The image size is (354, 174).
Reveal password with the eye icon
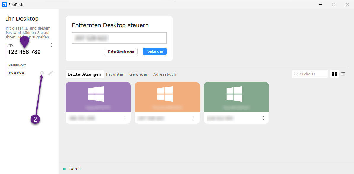point(42,73)
